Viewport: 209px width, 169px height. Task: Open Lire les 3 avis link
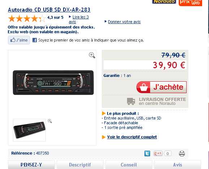79,19
